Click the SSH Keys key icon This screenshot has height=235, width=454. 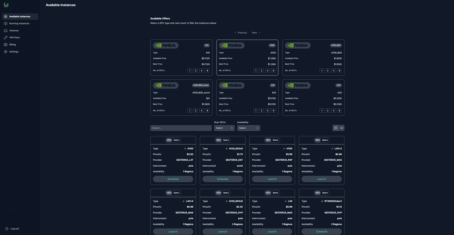[x=6, y=37]
